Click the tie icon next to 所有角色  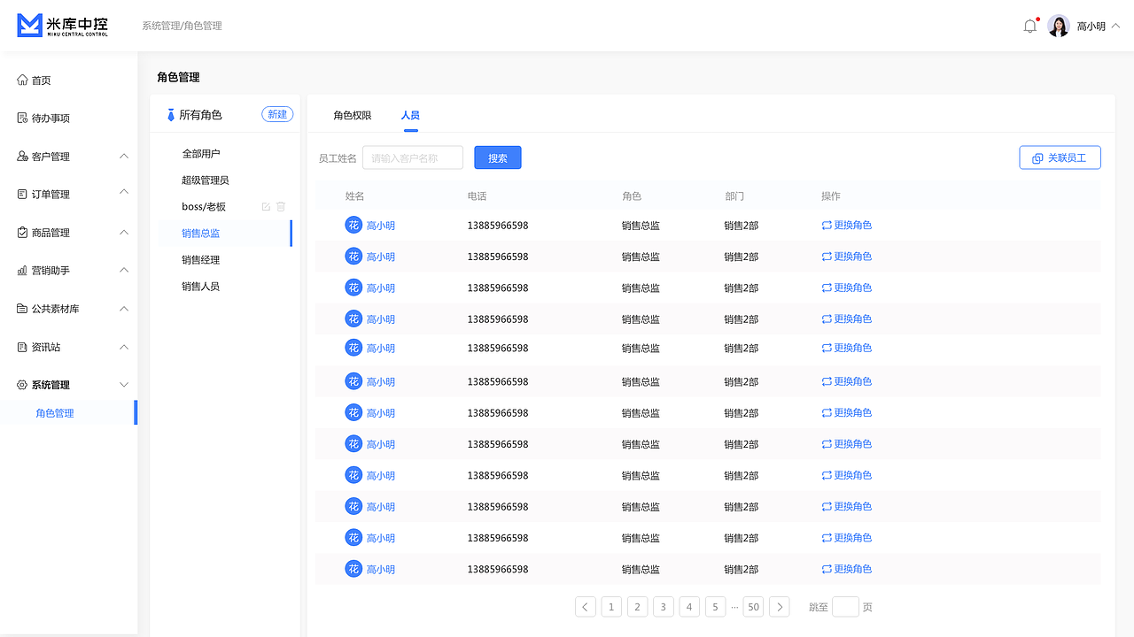pyautogui.click(x=171, y=115)
